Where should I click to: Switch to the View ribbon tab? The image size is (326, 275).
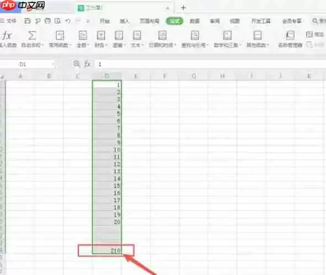(235, 21)
